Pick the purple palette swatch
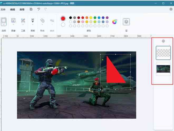174x131 pixels. click(107, 18)
